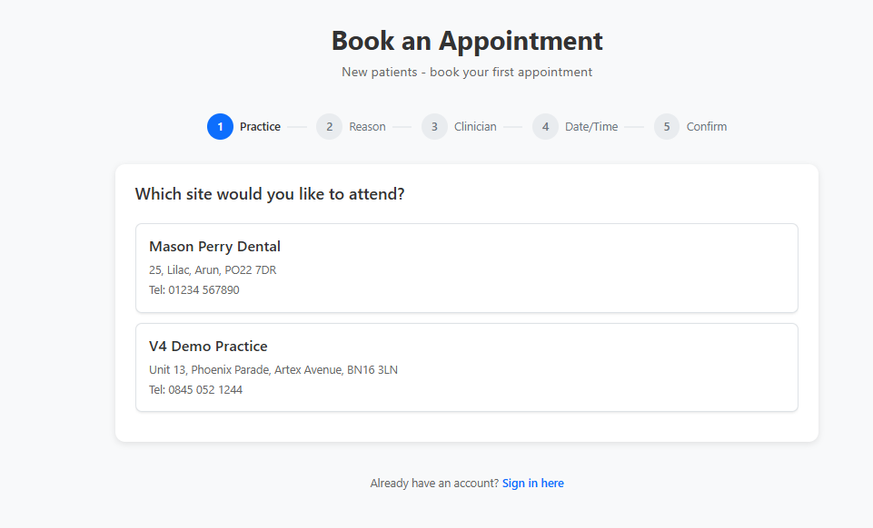Choose the V4 Demo Practice site card
This screenshot has width=873, height=528.
point(467,368)
